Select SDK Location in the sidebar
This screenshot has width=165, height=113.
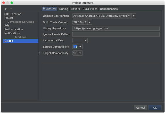[x=13, y=14]
